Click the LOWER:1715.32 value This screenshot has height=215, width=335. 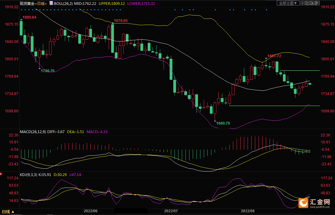click(141, 4)
